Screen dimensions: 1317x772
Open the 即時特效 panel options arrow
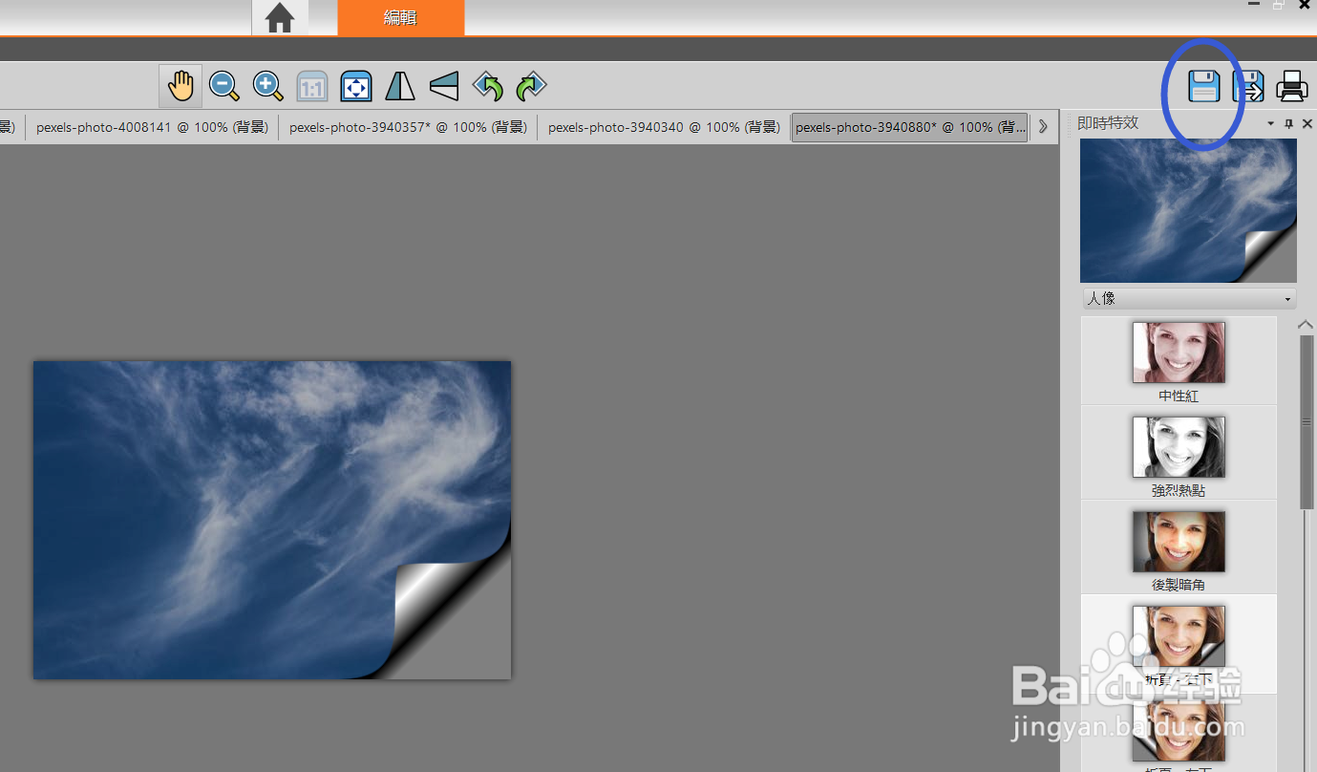1271,124
